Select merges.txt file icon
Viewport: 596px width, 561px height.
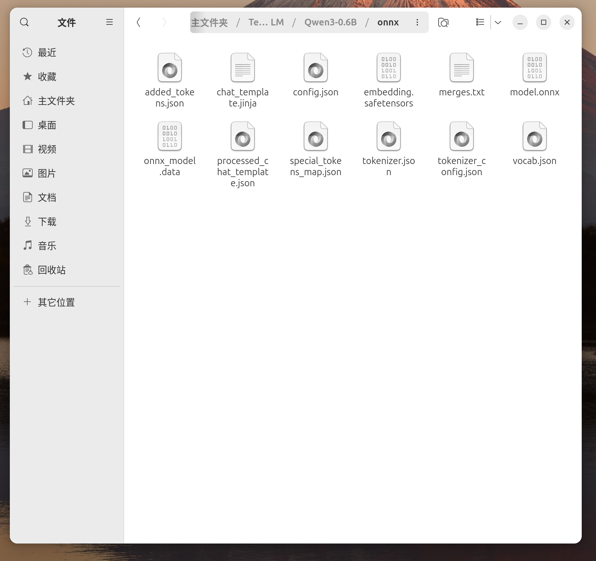click(462, 67)
